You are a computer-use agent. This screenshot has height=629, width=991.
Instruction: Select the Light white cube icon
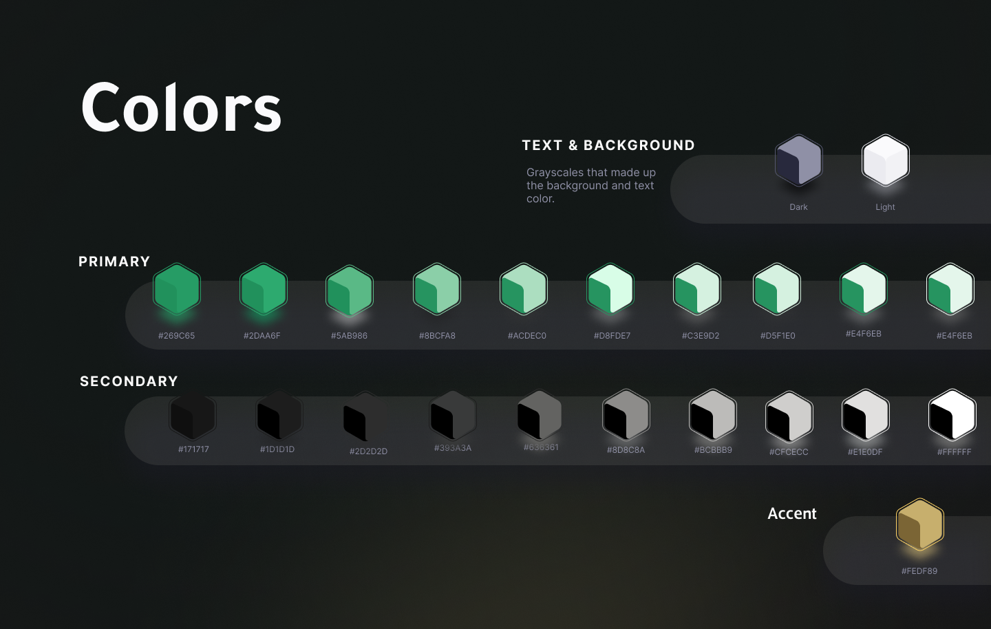click(885, 160)
